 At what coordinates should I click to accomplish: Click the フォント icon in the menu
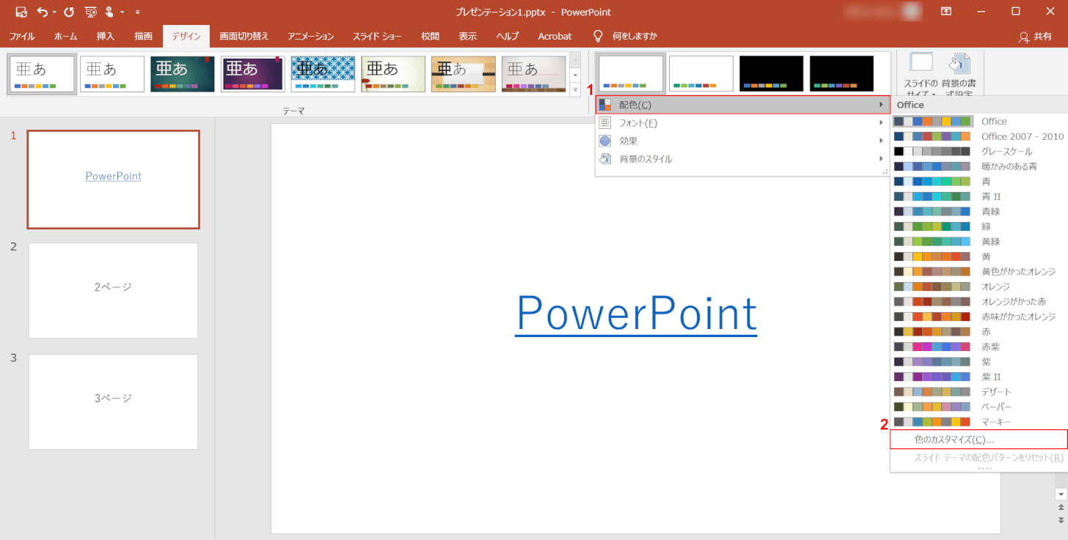point(605,123)
